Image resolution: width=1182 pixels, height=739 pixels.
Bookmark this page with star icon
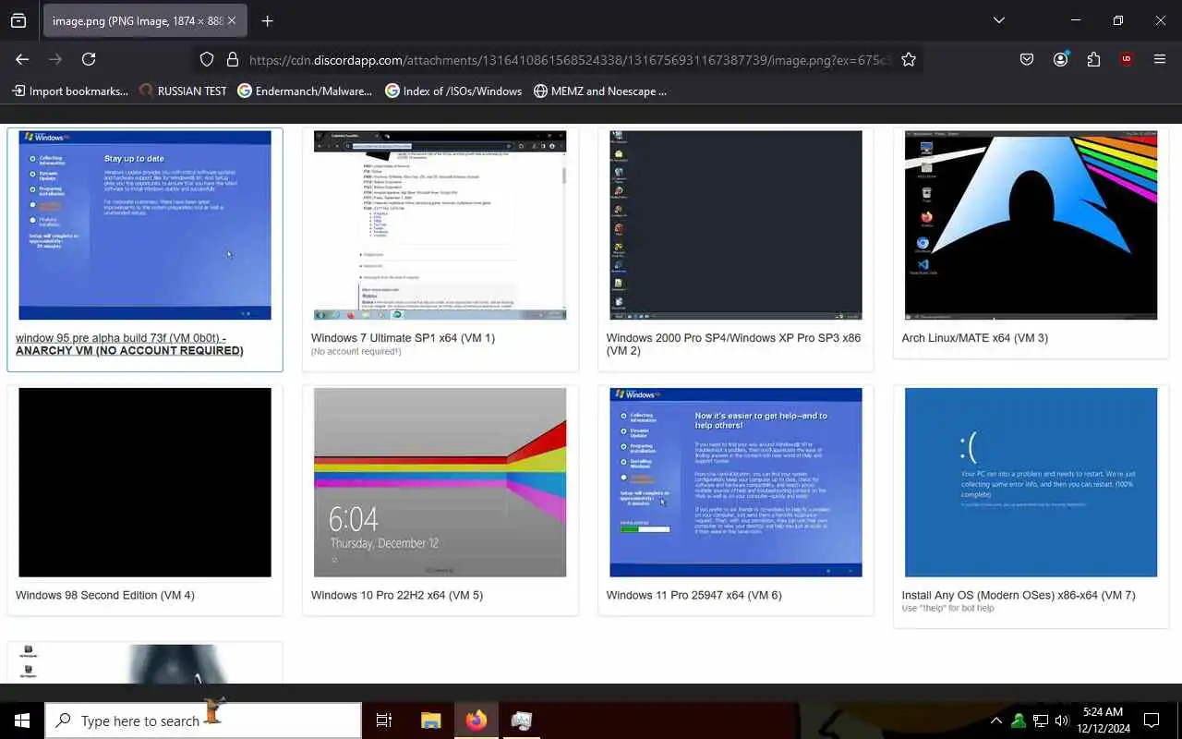tap(909, 59)
